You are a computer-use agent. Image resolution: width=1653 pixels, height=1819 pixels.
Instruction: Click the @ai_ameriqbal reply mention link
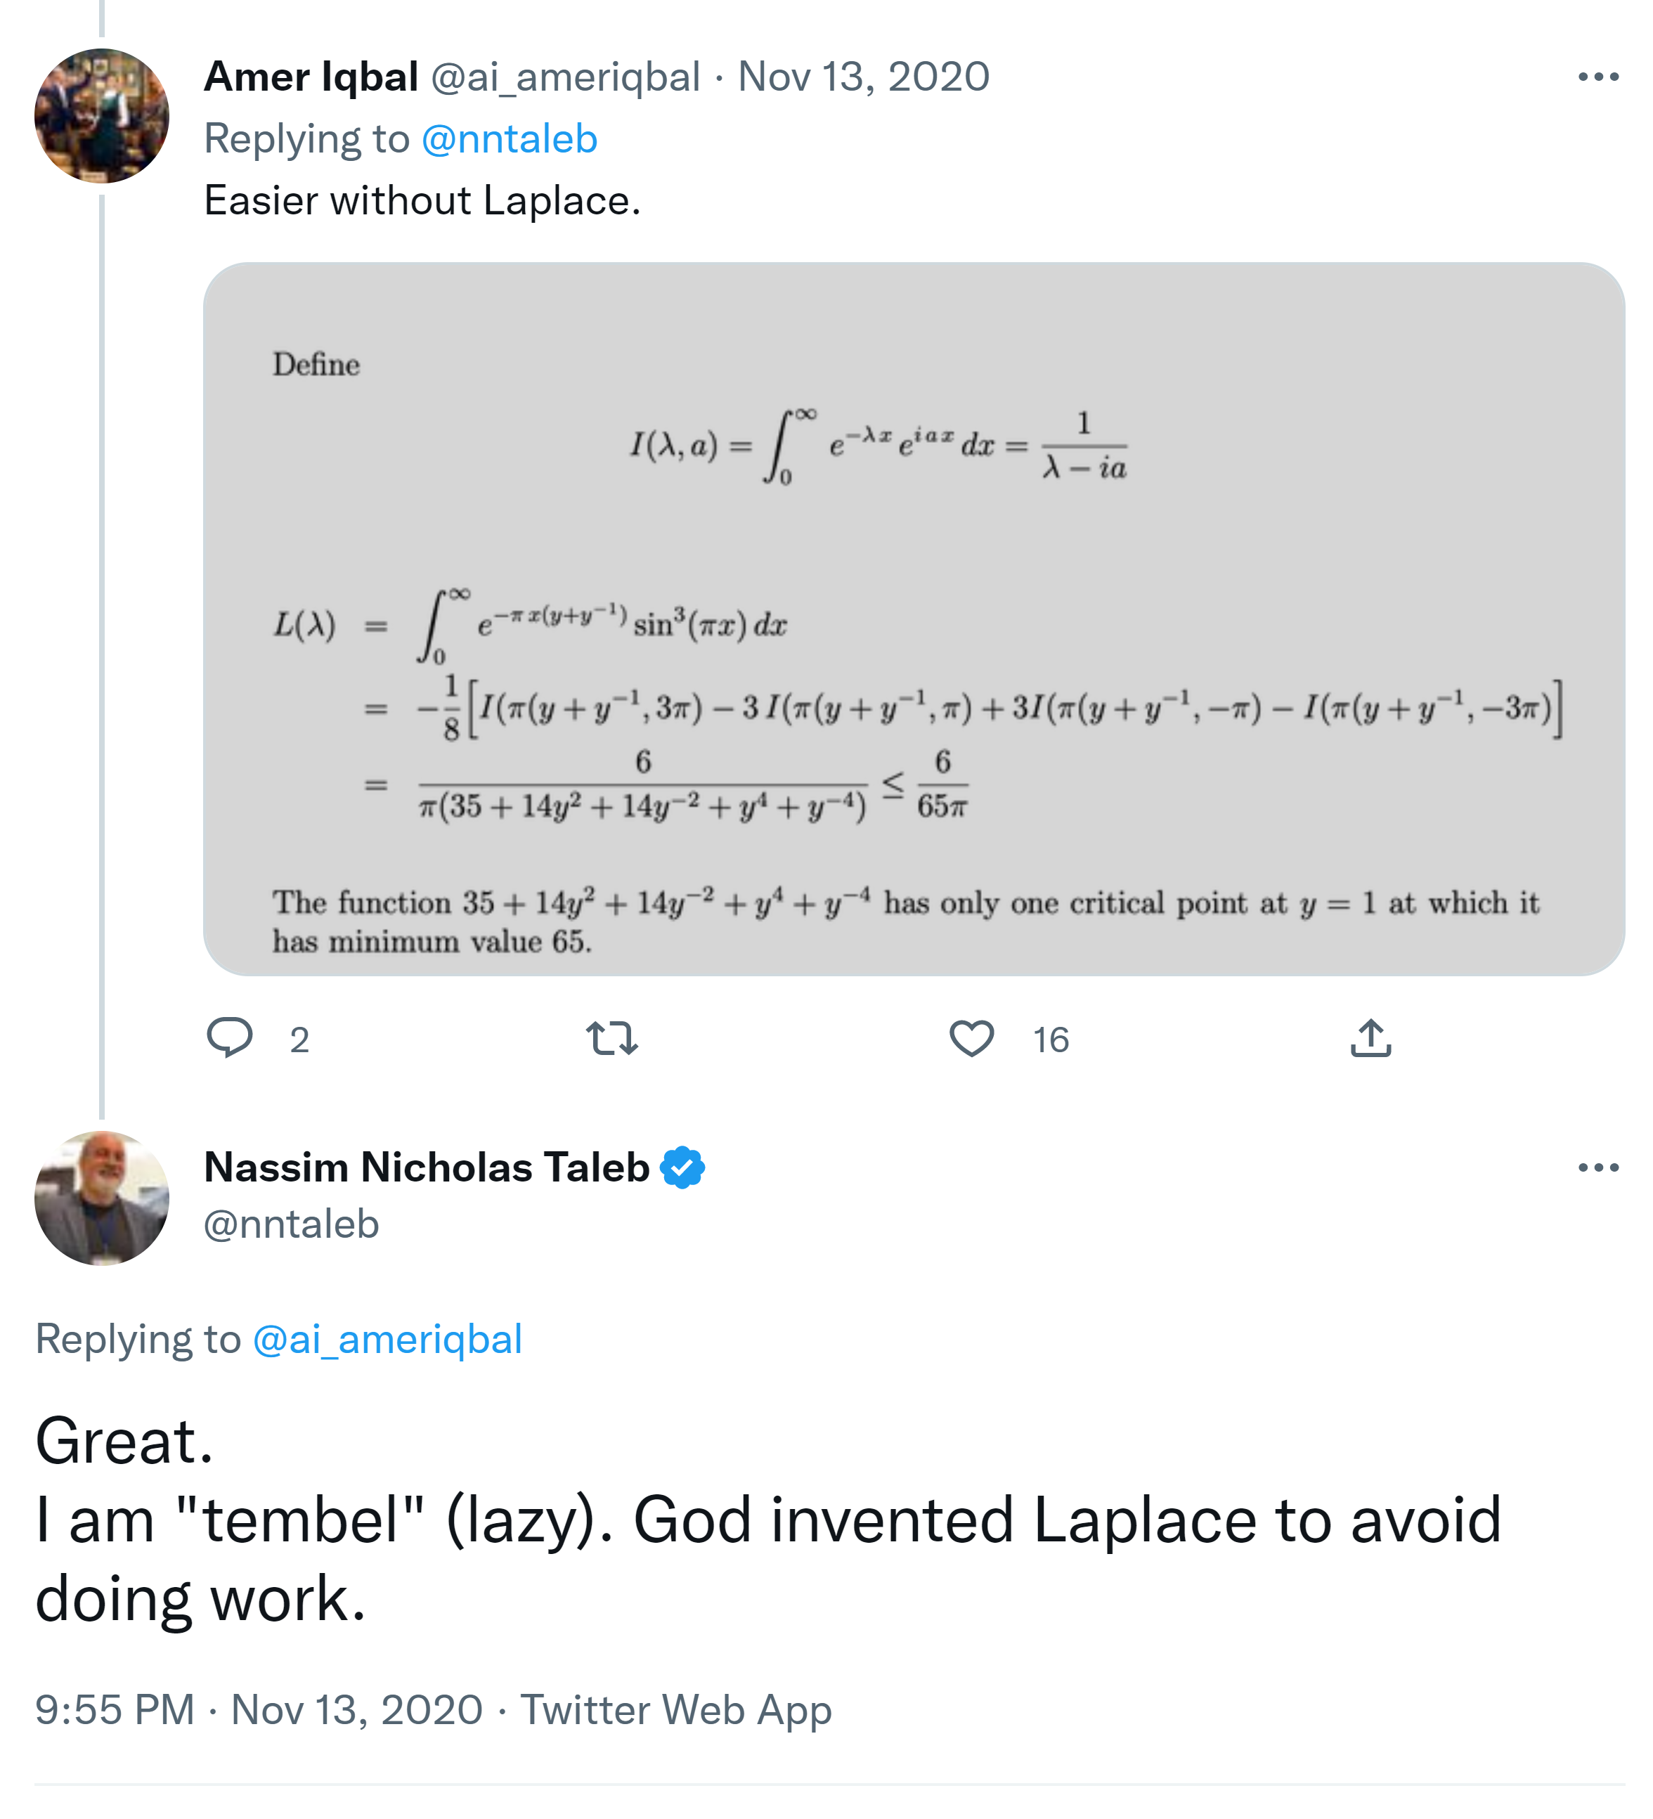(x=387, y=1339)
